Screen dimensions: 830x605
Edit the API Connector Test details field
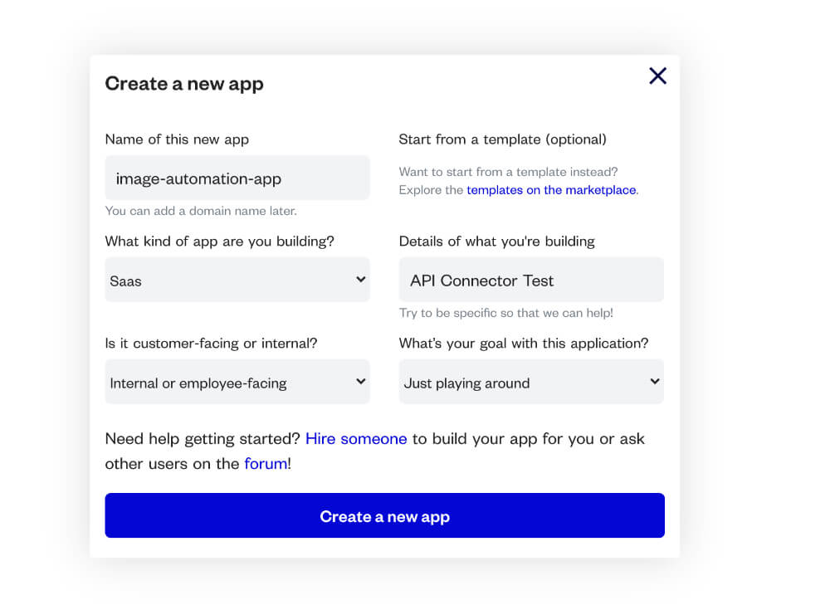pyautogui.click(x=531, y=280)
